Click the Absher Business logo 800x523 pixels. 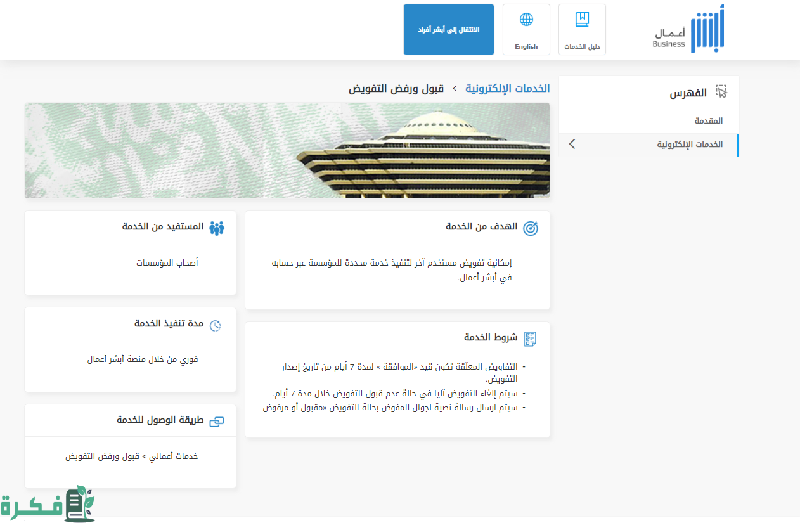(x=688, y=29)
